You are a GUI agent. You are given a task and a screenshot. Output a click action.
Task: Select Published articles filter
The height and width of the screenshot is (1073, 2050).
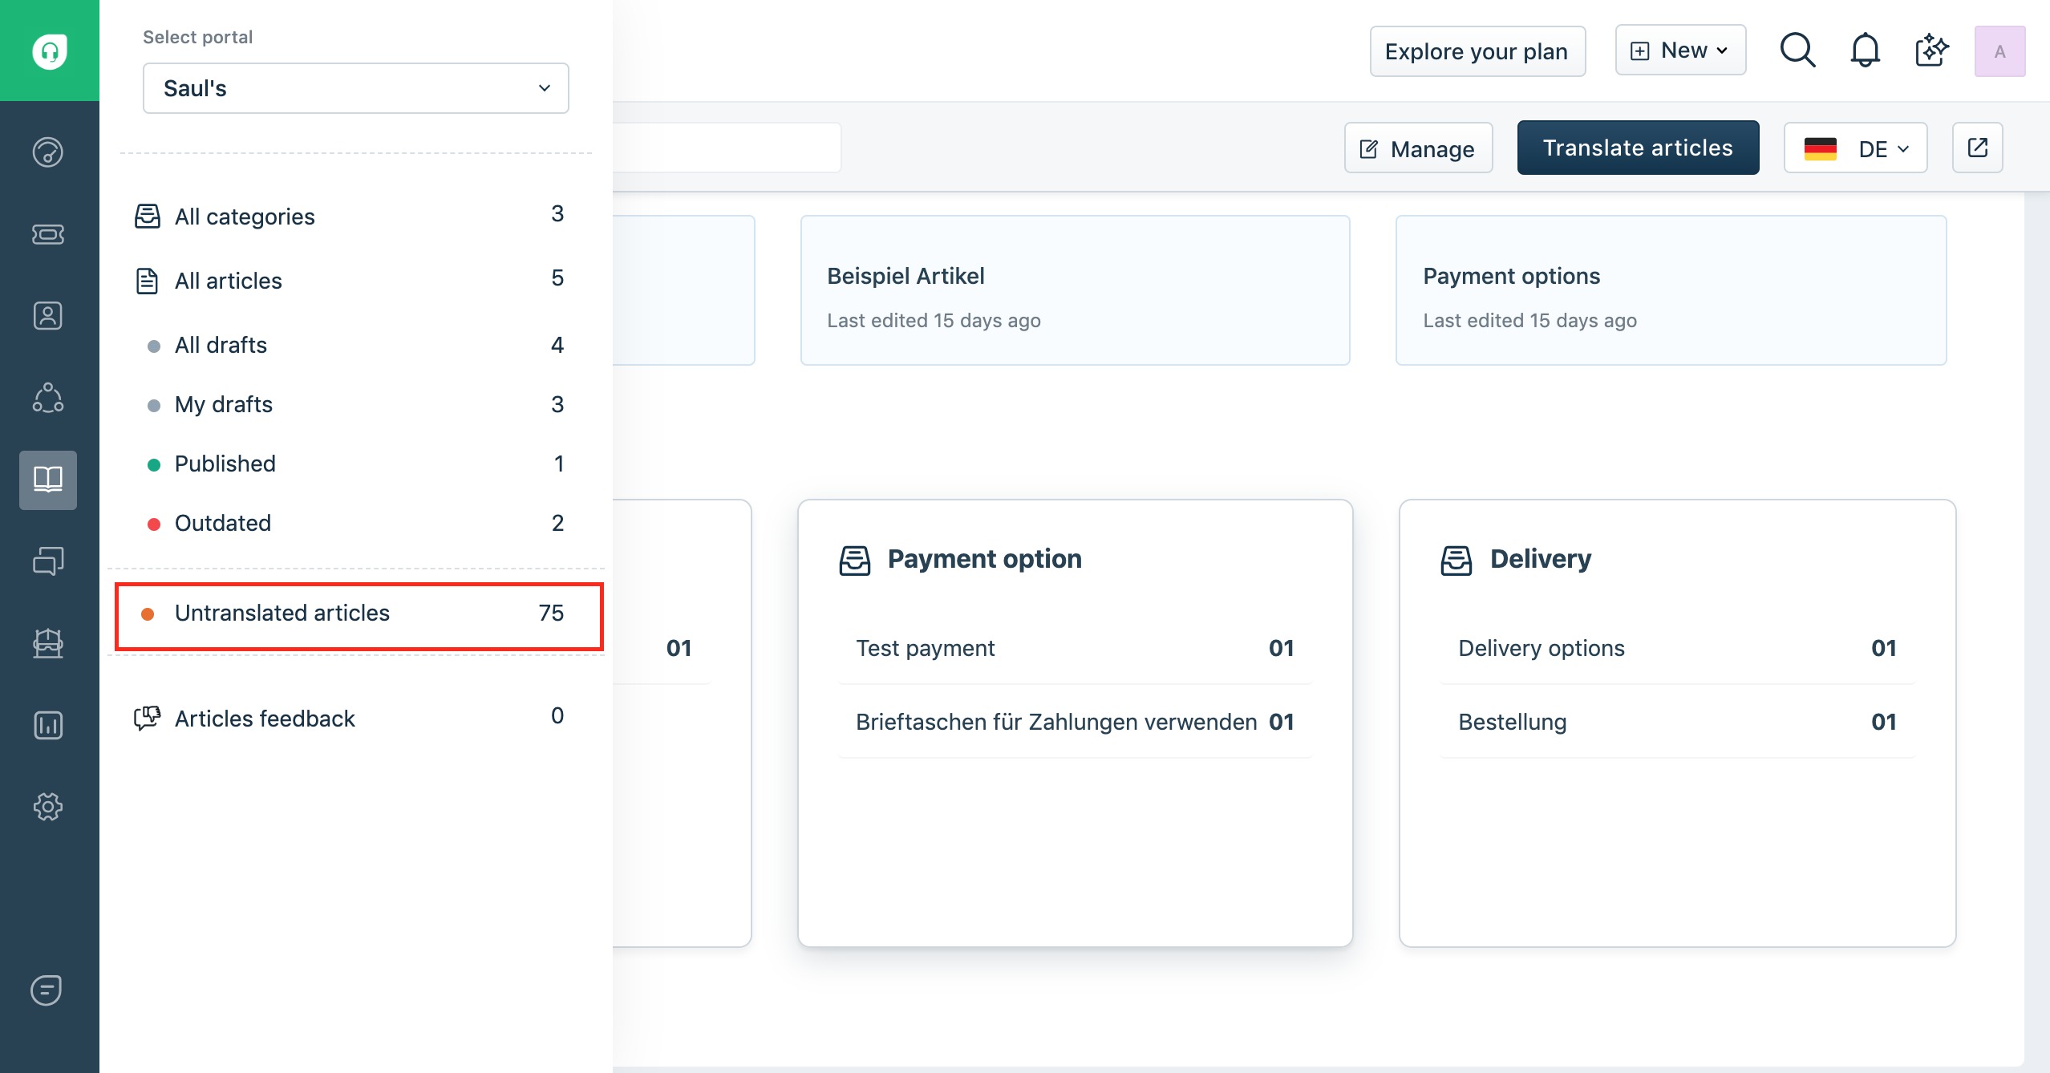(225, 464)
